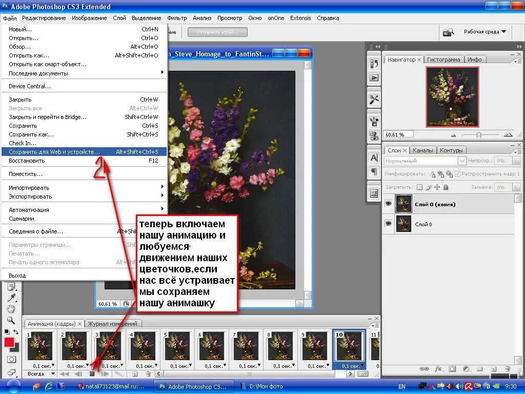Expand the Последние документы submenu
This screenshot has width=525, height=394.
(x=84, y=73)
